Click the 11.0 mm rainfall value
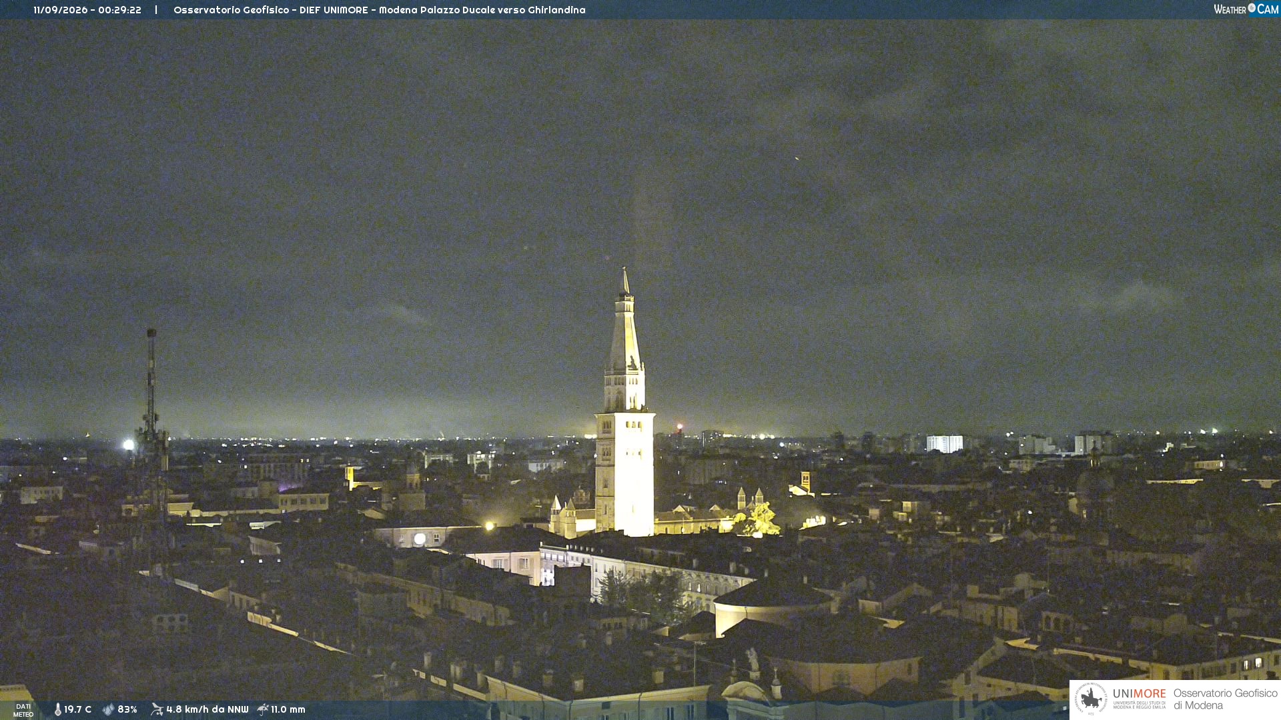The image size is (1281, 720). (x=288, y=709)
